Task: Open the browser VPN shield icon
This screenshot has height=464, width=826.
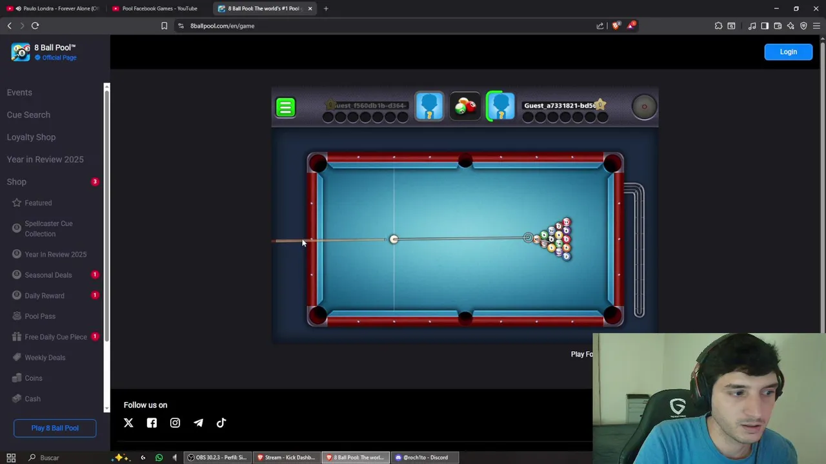Action: [x=803, y=26]
